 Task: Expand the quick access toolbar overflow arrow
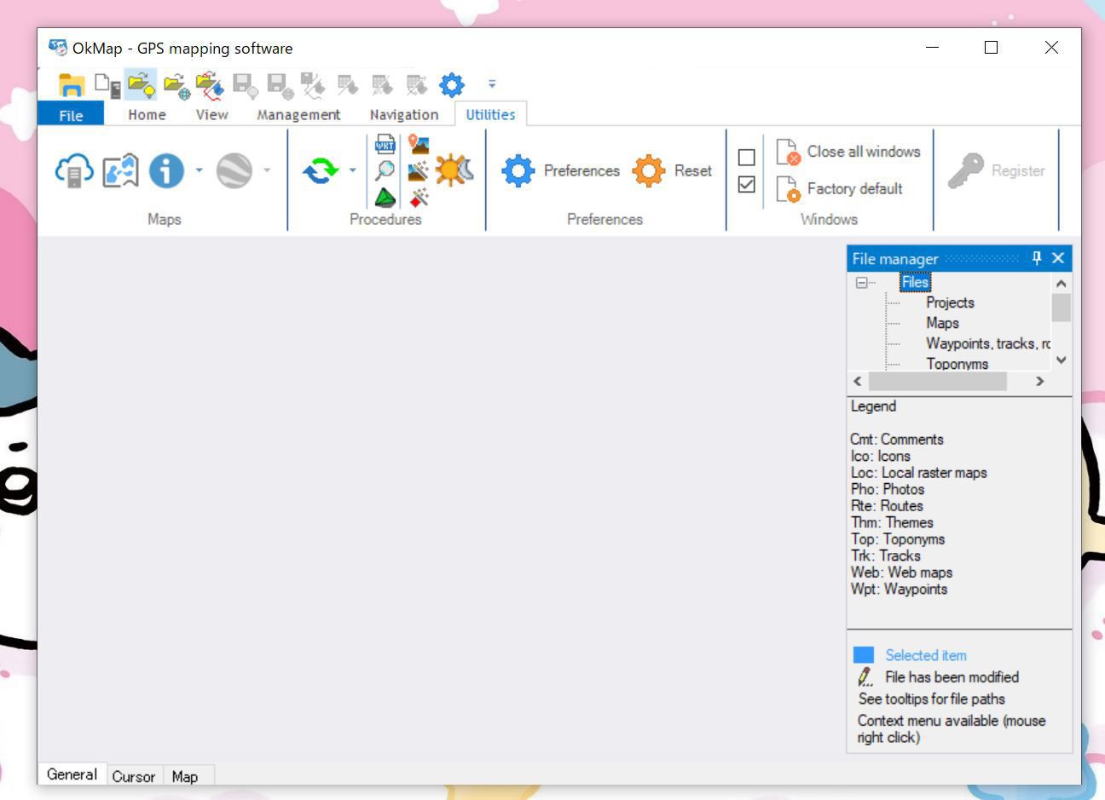[492, 83]
